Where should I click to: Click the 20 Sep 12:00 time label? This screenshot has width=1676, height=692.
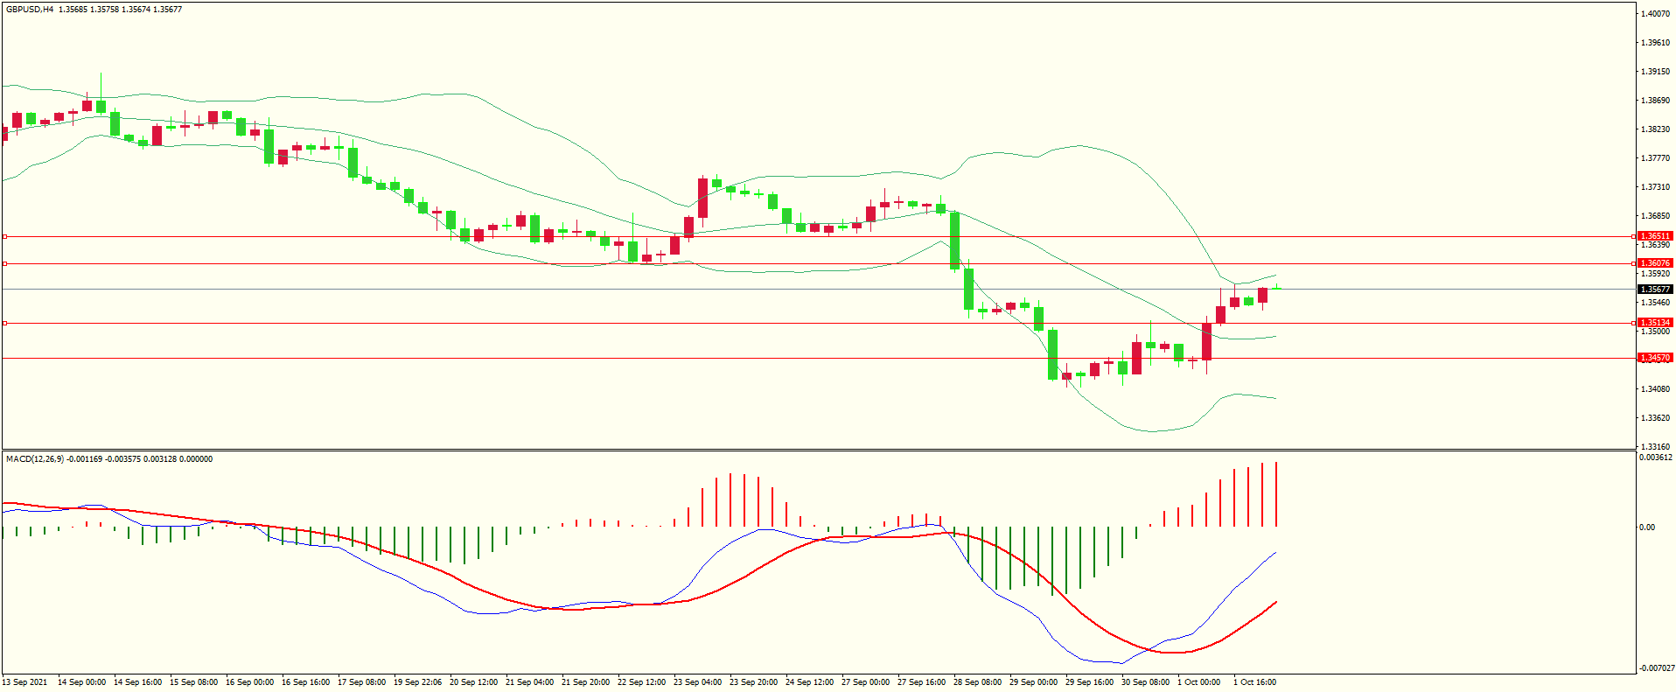tap(473, 682)
